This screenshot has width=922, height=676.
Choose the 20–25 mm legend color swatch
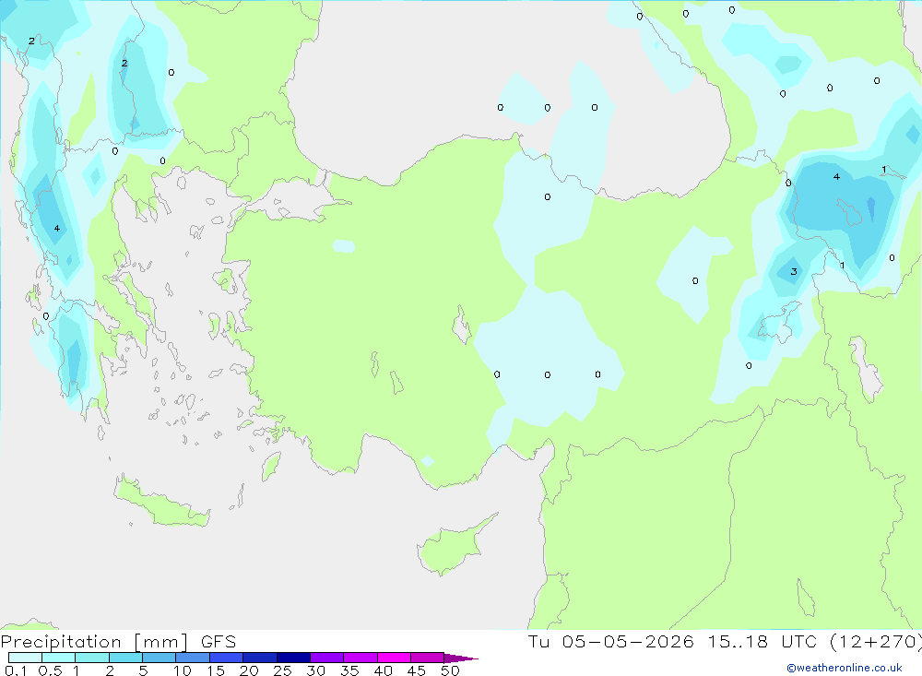point(260,658)
